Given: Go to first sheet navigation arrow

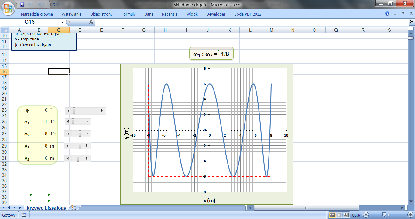Looking at the screenshot, I should pyautogui.click(x=4, y=208).
